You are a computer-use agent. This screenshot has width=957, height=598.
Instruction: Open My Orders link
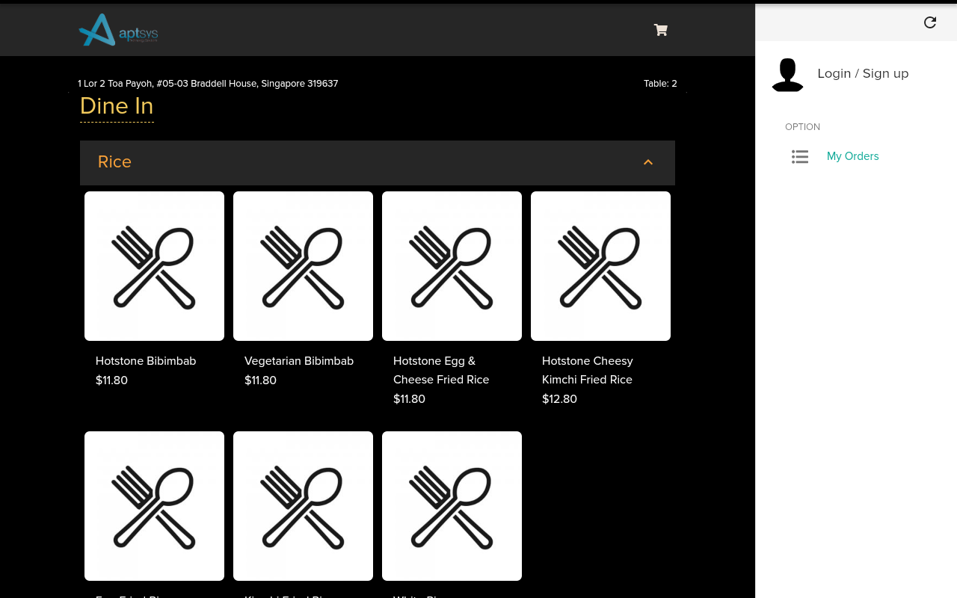852,156
